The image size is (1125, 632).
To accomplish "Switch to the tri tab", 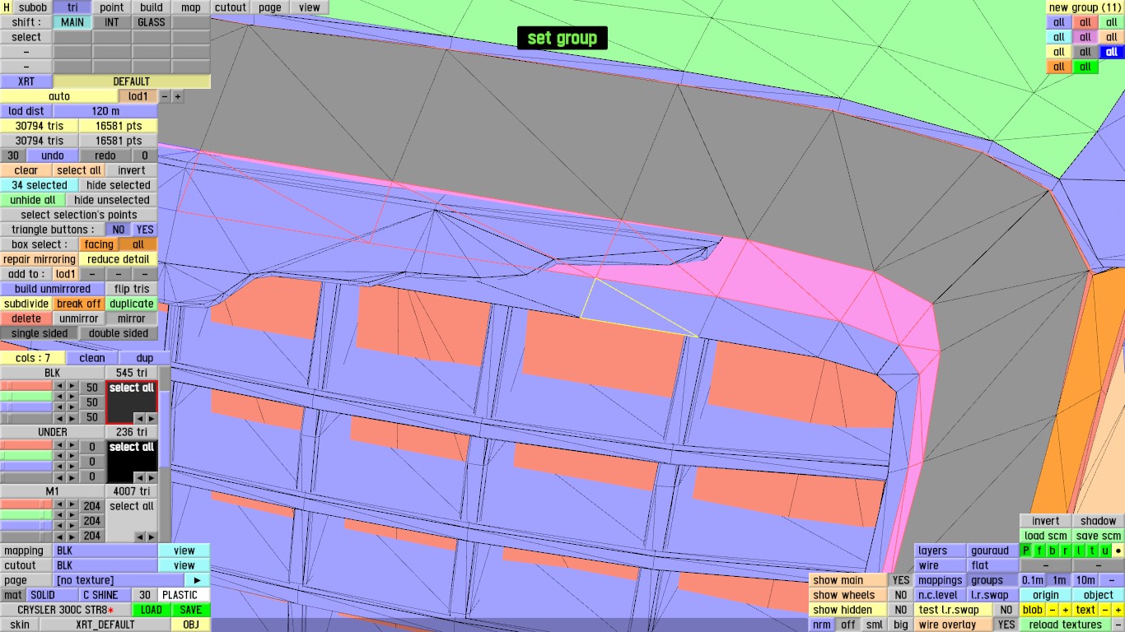I will tap(72, 7).
